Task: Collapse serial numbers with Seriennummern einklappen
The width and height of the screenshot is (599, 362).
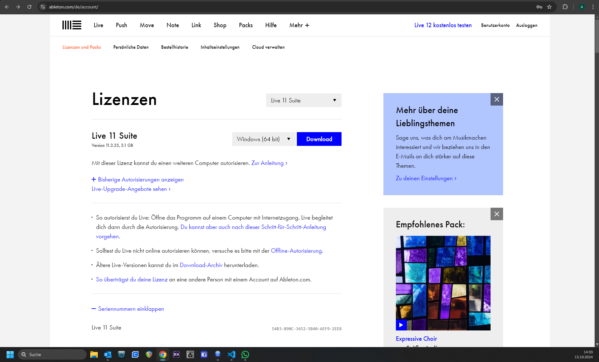Action: (x=128, y=309)
